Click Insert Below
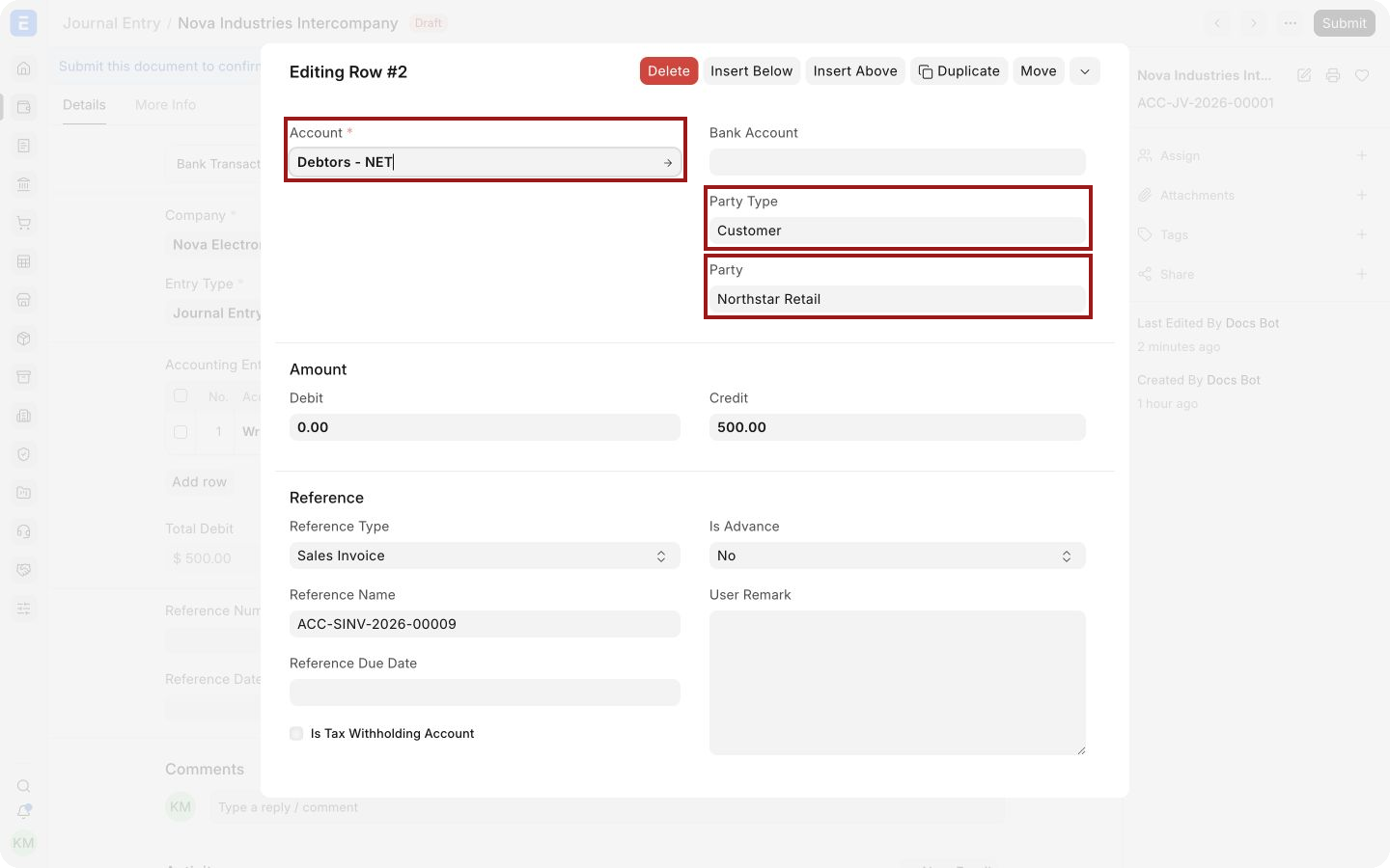Image resolution: width=1390 pixels, height=868 pixels. coord(752,71)
